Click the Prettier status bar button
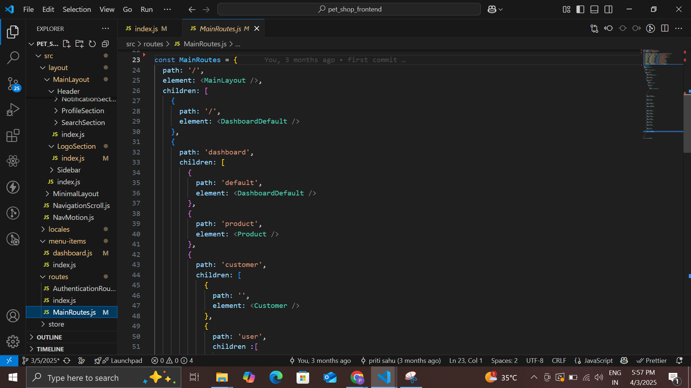This screenshot has height=388, width=691. pyautogui.click(x=652, y=360)
